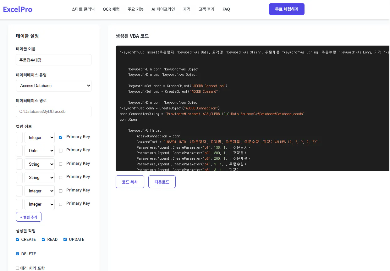The width and height of the screenshot is (390, 271).
Task: Toggle the DELETE operation checkbox
Action: [x=18, y=254]
